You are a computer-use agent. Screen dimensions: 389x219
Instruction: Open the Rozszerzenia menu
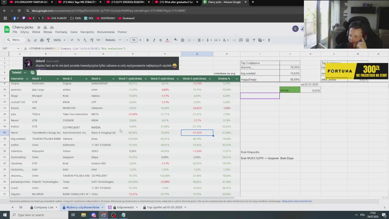click(106, 32)
